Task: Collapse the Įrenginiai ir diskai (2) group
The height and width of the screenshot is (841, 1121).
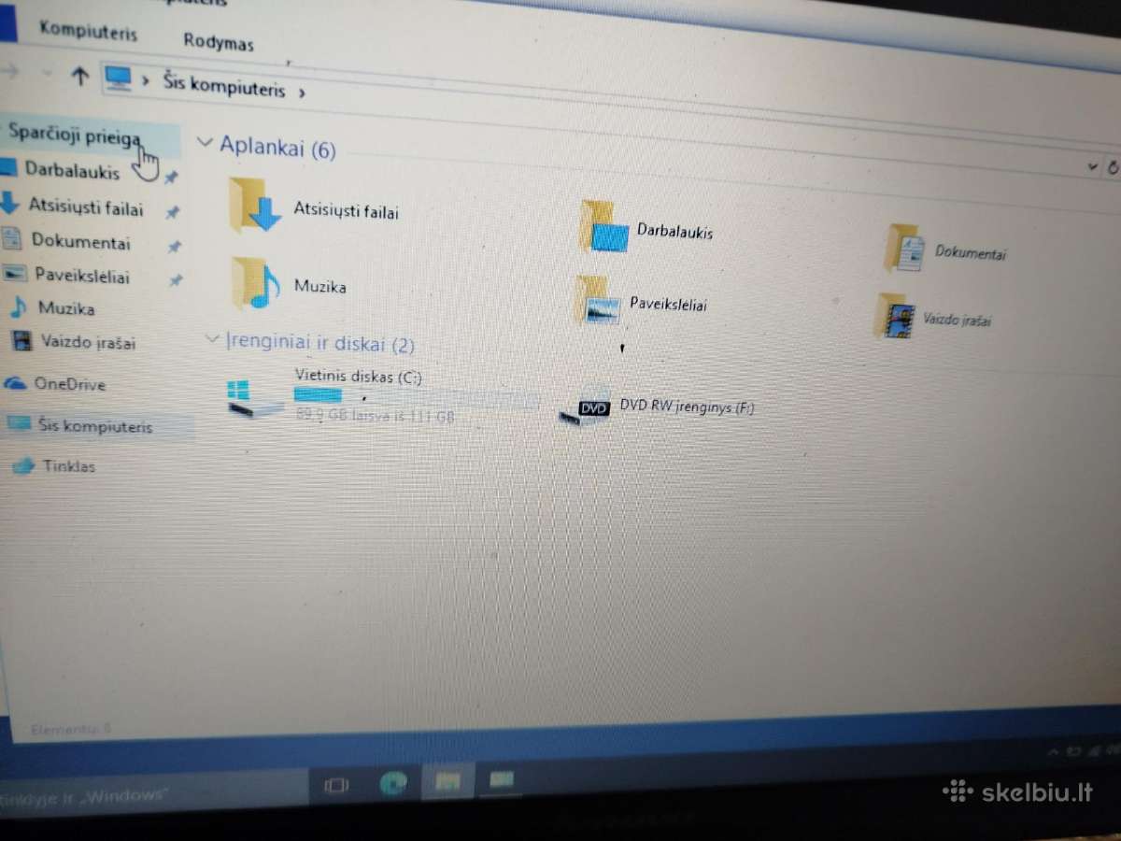Action: point(213,338)
